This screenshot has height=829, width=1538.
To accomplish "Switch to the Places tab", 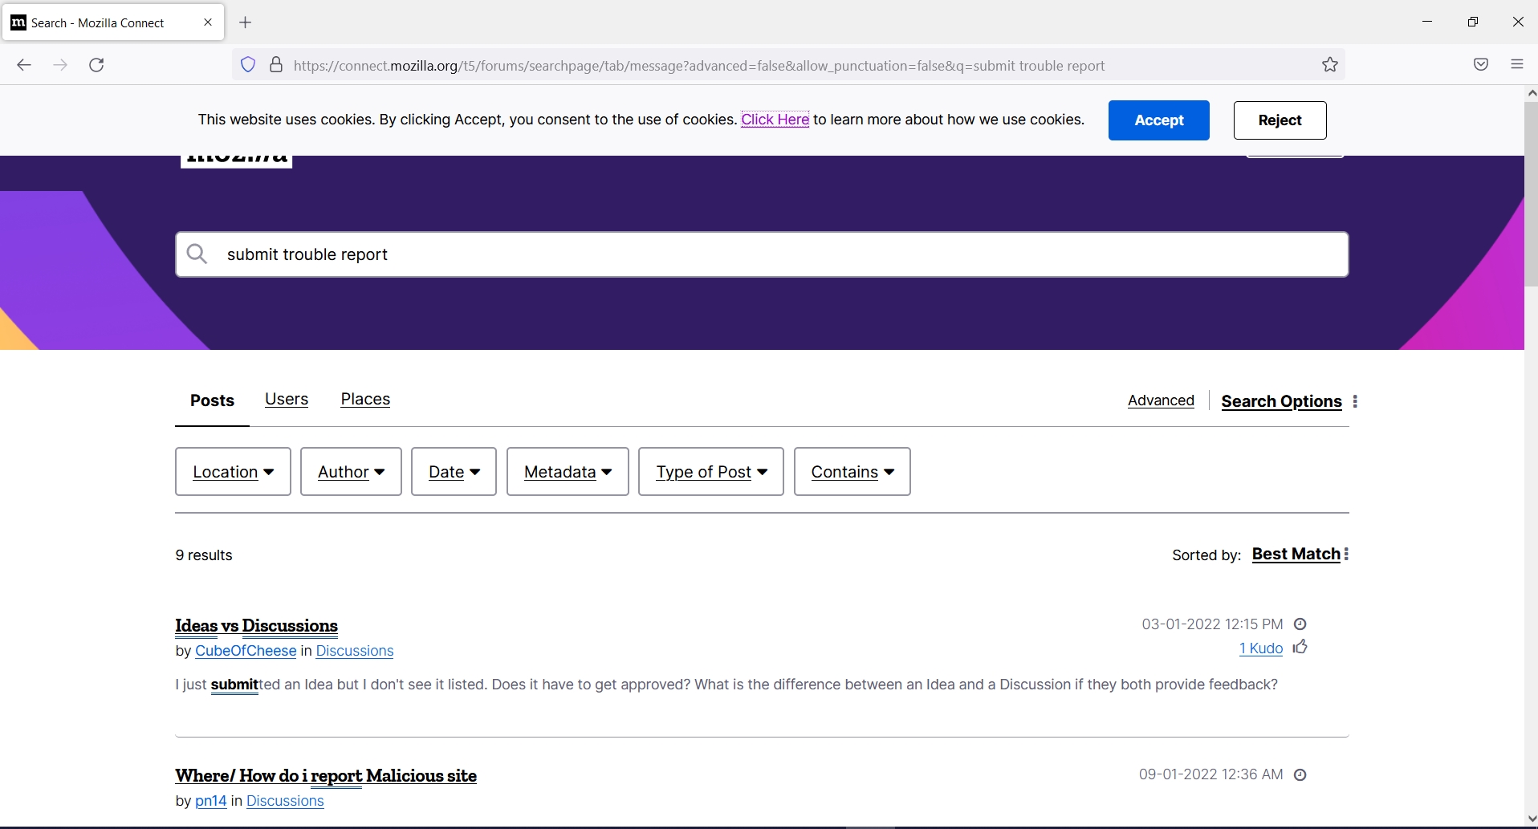I will [x=365, y=399].
